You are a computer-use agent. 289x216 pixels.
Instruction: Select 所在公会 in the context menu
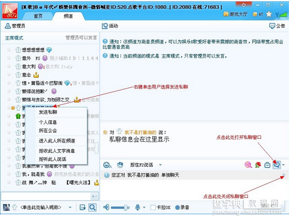(x=47, y=131)
